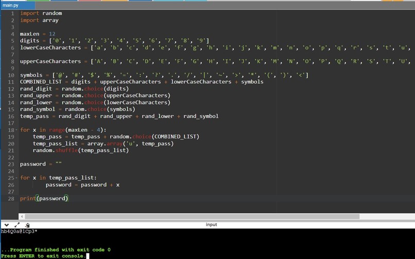
Task: Click line number 28 in gutter
Action: [x=11, y=198]
